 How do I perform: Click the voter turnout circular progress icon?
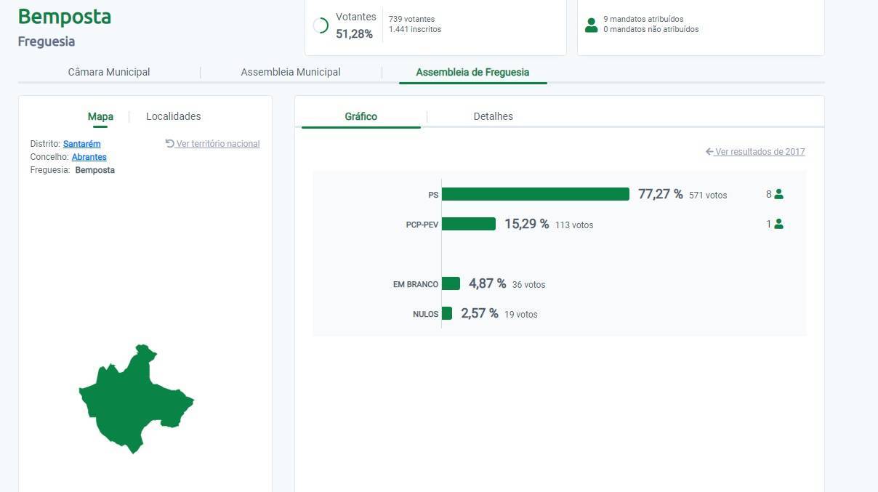point(321,25)
